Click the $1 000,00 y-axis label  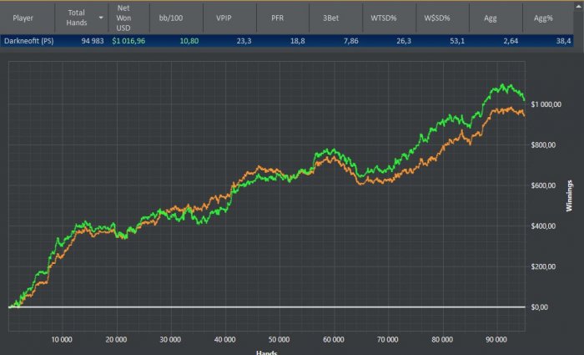pos(552,104)
